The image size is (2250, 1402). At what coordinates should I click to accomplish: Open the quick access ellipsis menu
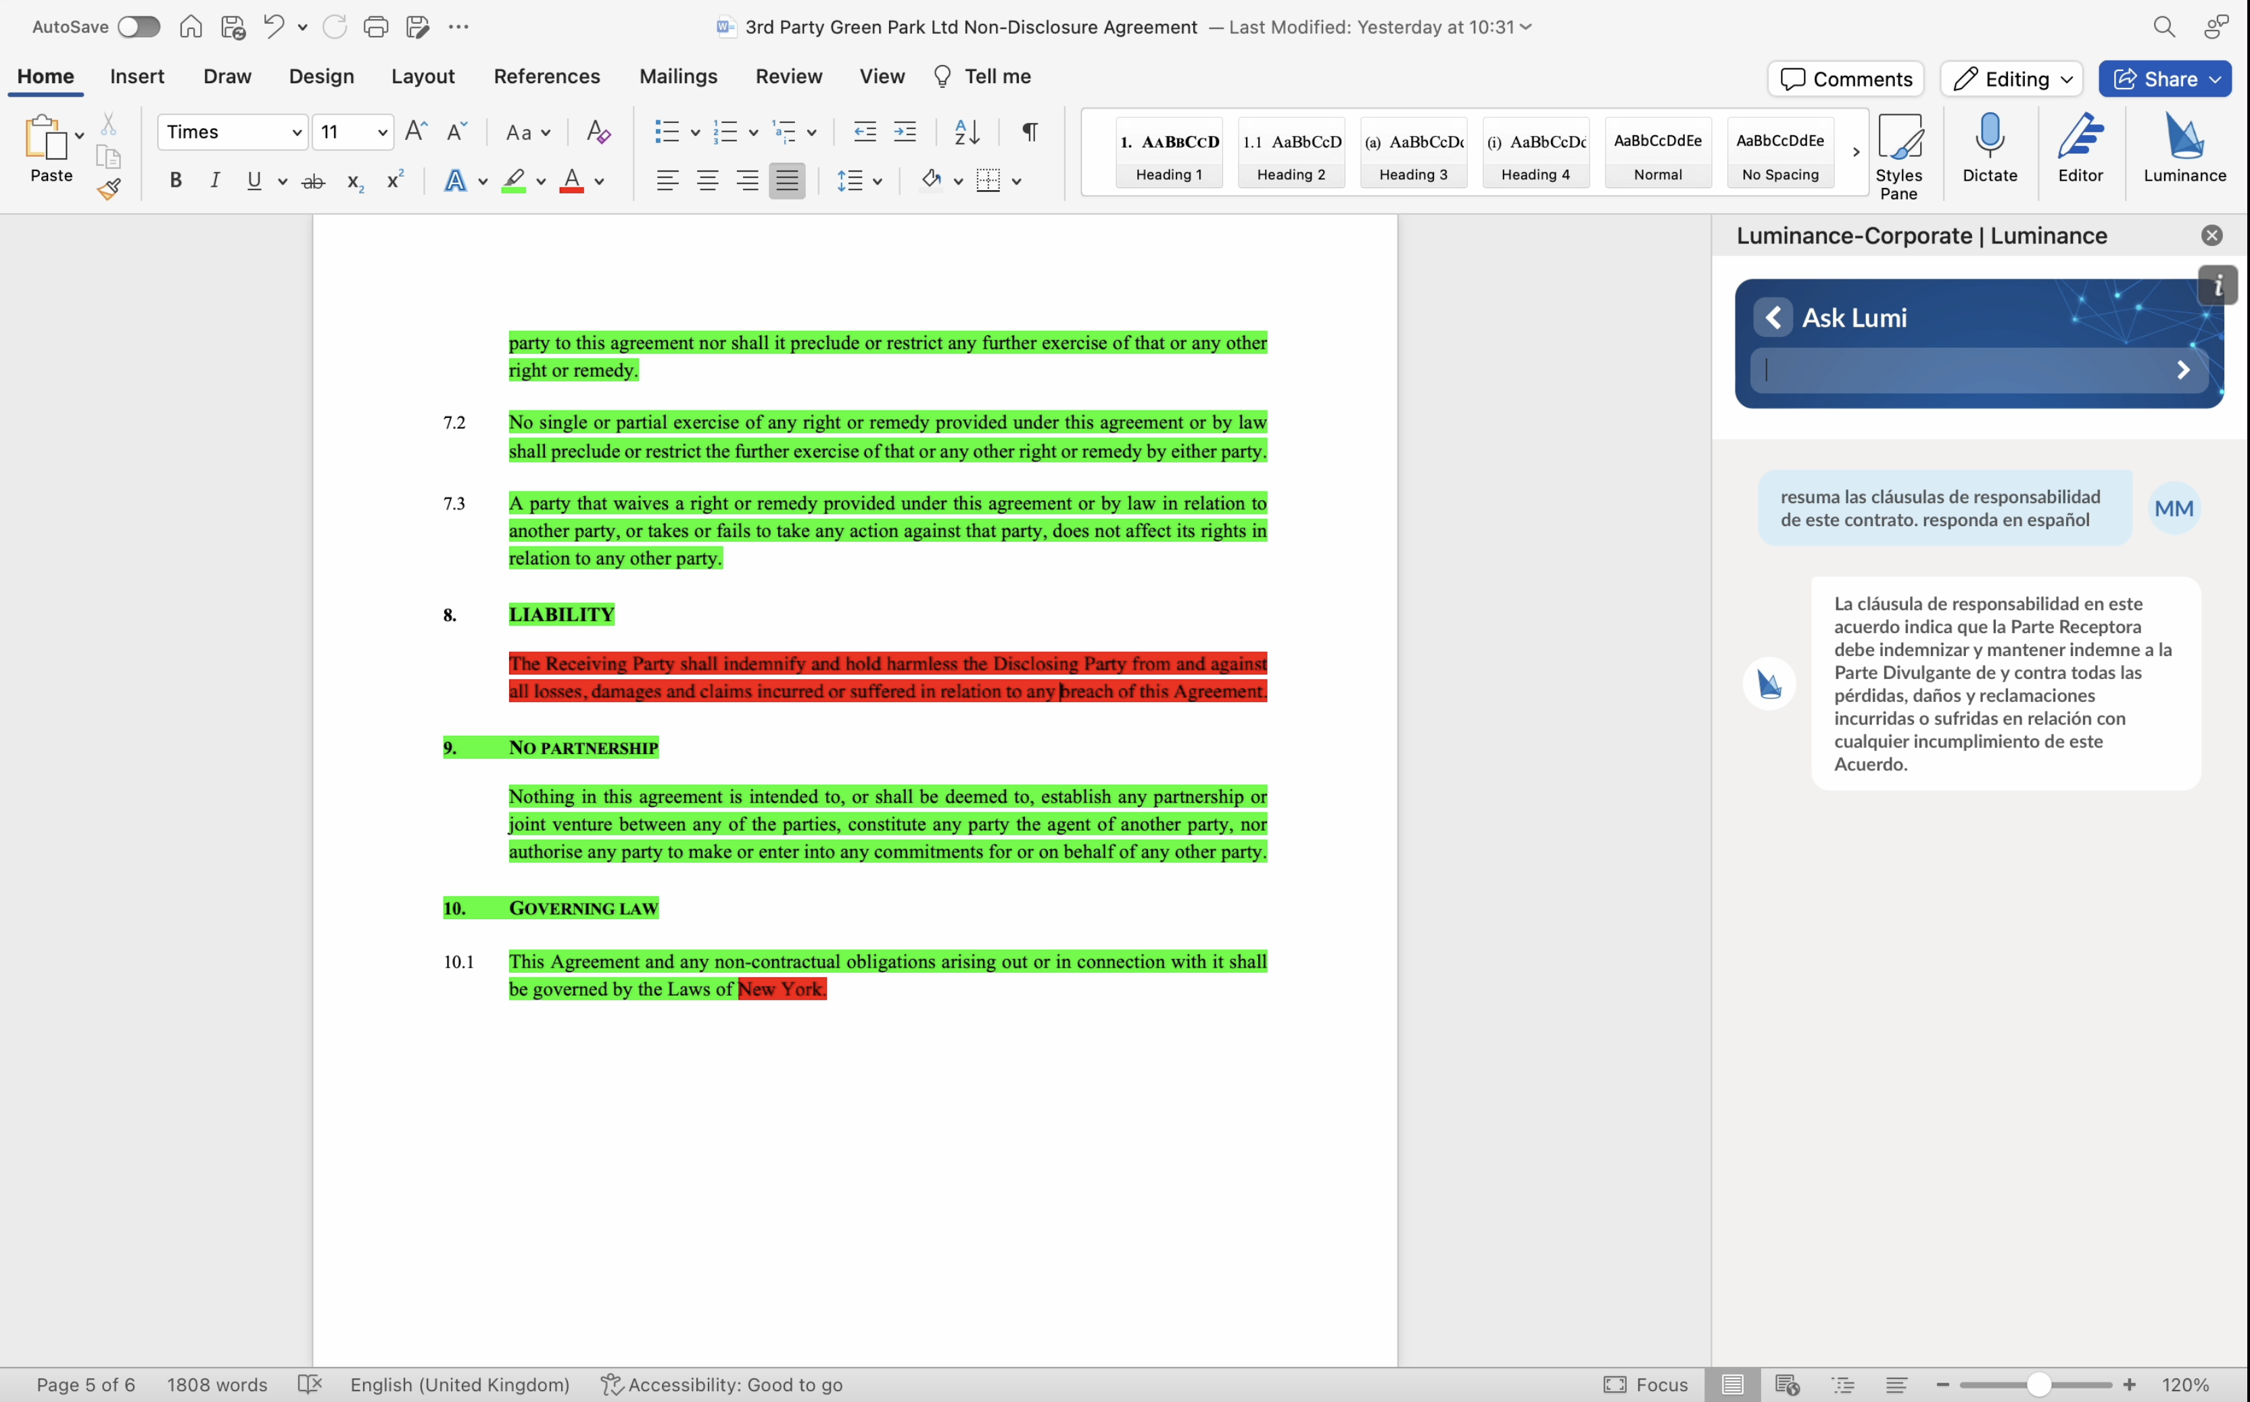[458, 27]
